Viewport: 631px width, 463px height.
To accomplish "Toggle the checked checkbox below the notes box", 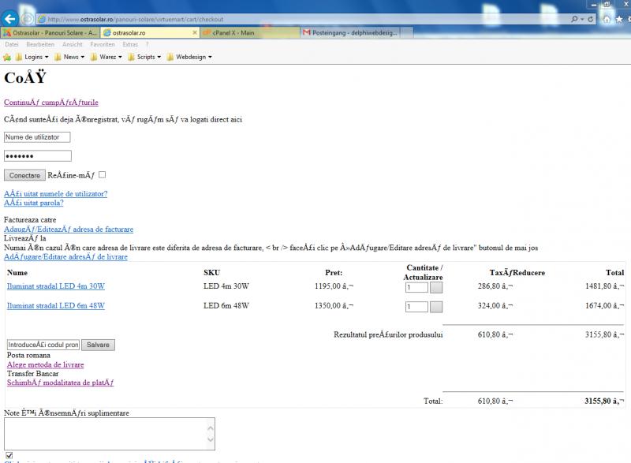I will click(x=9, y=455).
